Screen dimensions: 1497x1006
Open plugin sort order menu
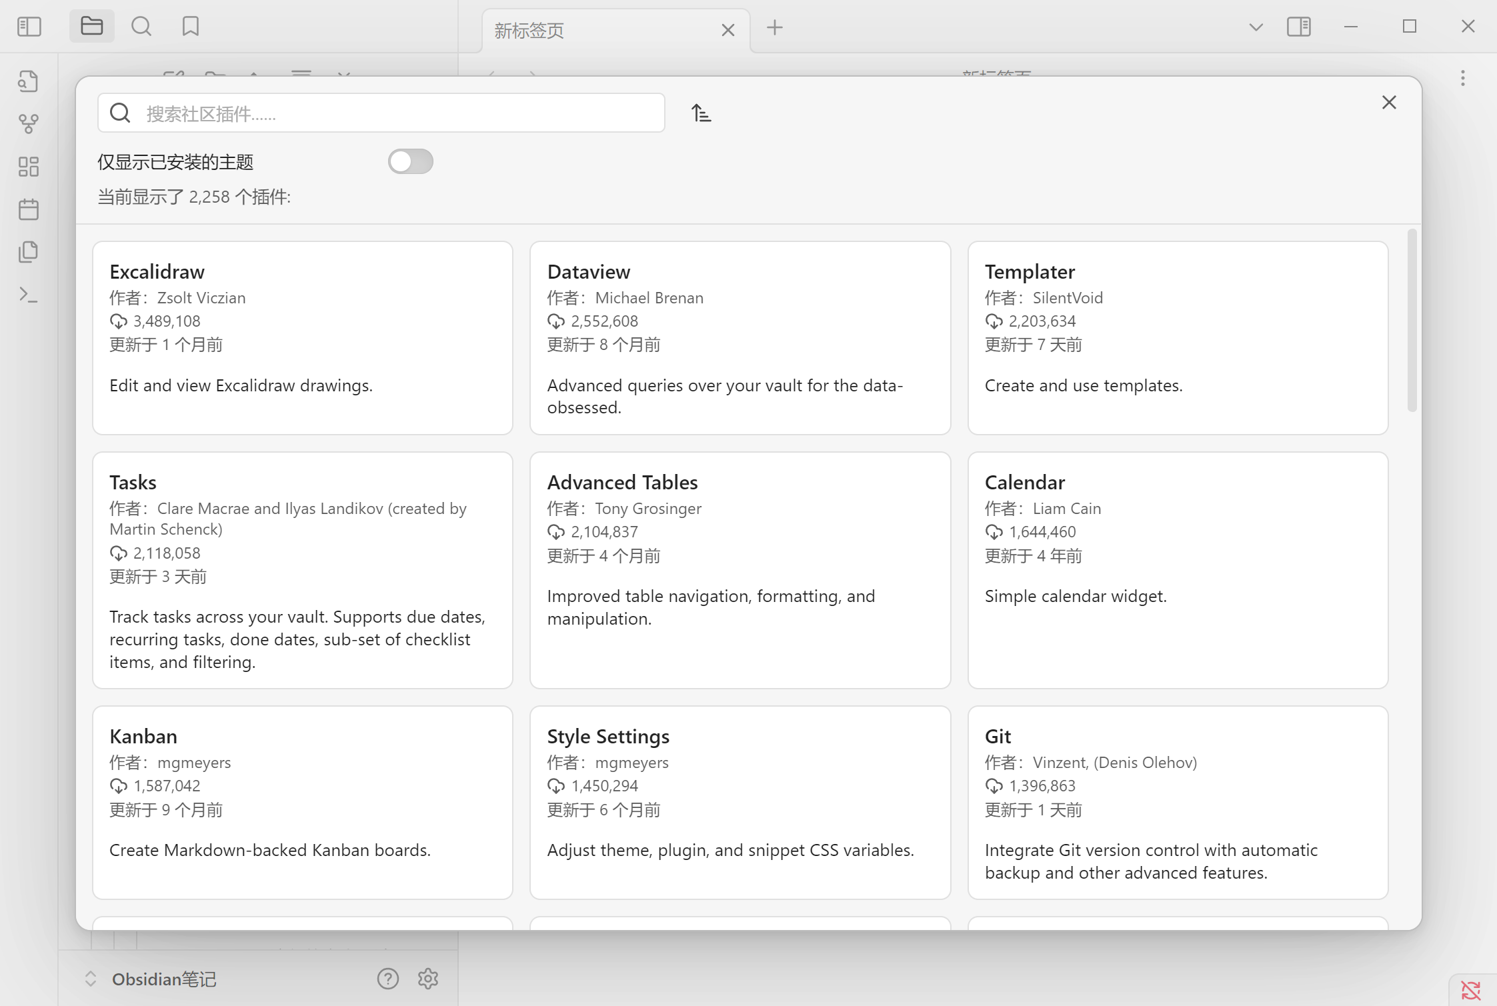701,113
